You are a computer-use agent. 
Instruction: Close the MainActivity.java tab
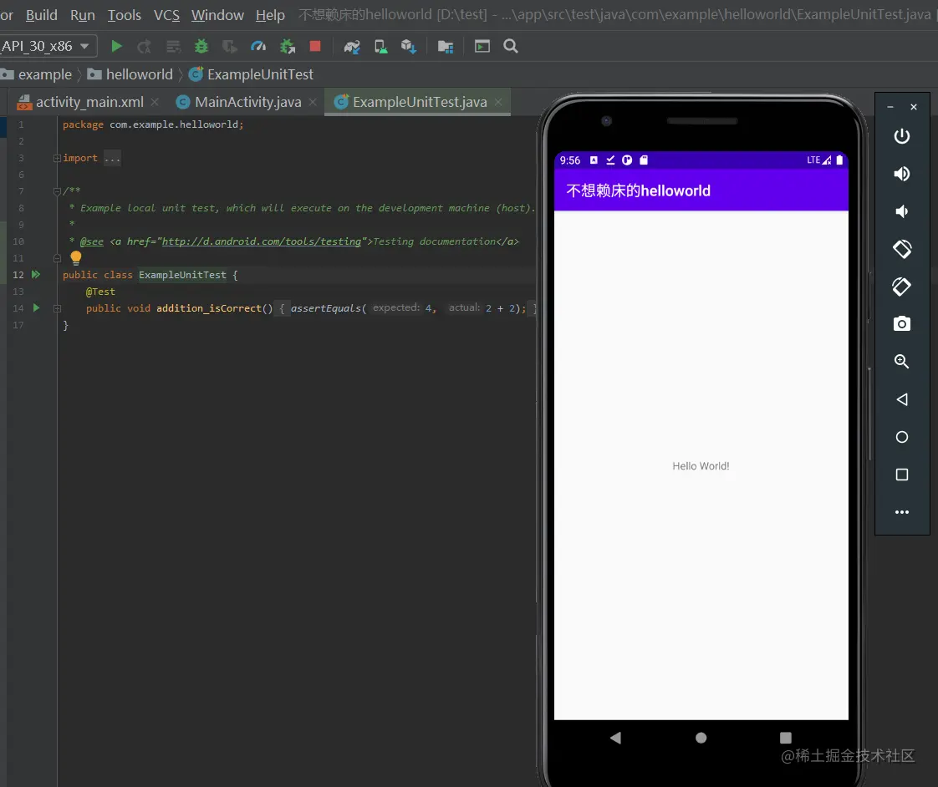coord(313,102)
